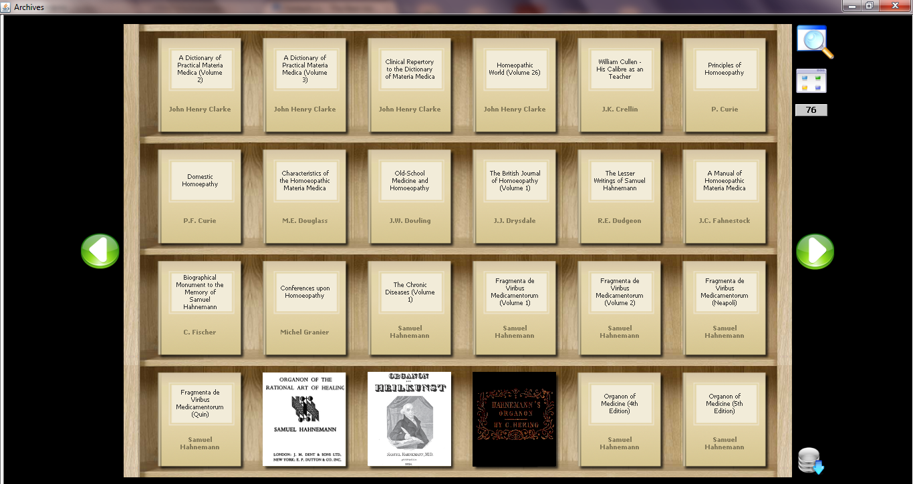Select Domestic Homoeopathy by P.F. Curie
This screenshot has height=484, width=913.
coord(200,196)
